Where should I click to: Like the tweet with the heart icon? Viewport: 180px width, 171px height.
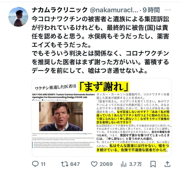(x=94, y=164)
